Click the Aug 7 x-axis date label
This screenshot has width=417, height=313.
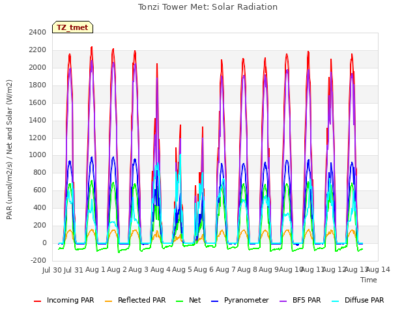(x=225, y=270)
